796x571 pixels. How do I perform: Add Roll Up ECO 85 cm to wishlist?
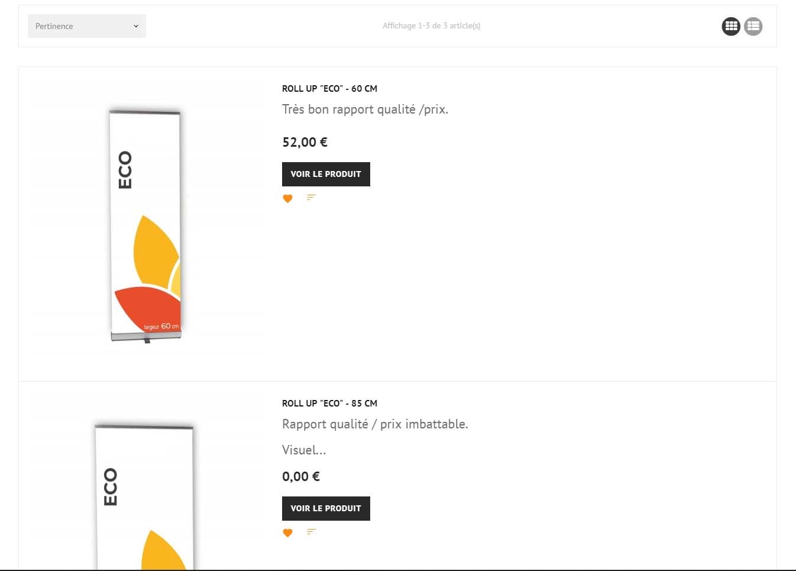(287, 533)
